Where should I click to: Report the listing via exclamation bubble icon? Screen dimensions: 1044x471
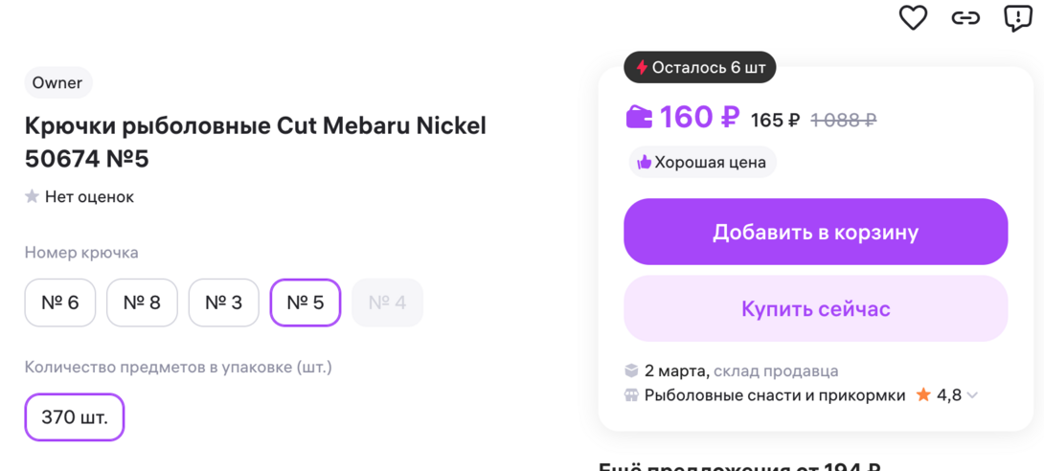point(1017,17)
